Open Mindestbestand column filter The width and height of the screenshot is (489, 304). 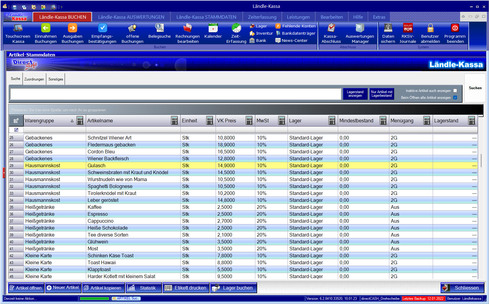[383, 121]
